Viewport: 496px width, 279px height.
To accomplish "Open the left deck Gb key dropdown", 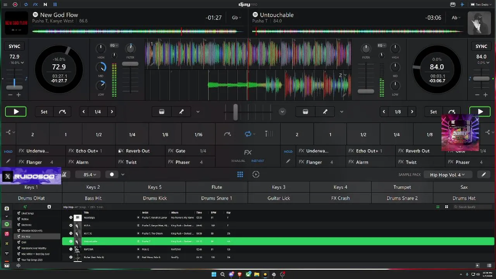I will tap(236, 17).
